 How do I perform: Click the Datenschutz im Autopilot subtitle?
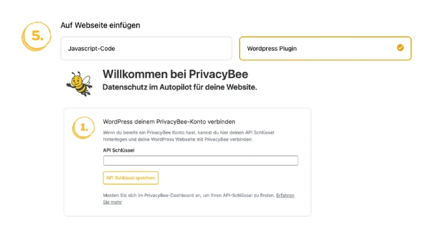180,87
